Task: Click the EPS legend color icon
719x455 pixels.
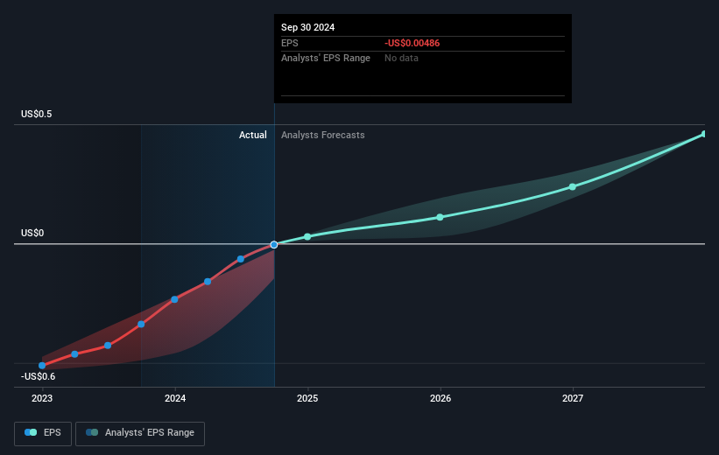Action: (x=31, y=432)
